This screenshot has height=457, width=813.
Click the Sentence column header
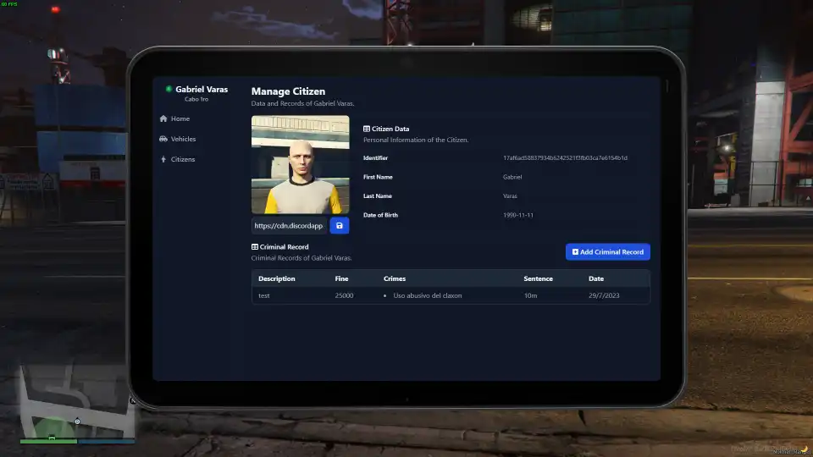[x=539, y=278]
